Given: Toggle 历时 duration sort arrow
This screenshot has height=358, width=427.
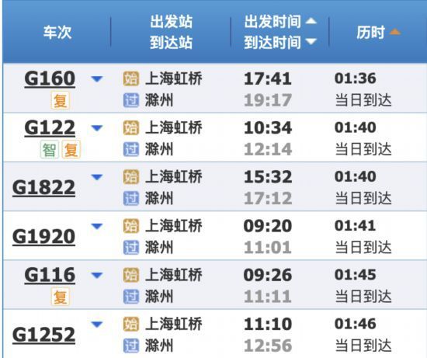Looking at the screenshot, I should click(395, 32).
